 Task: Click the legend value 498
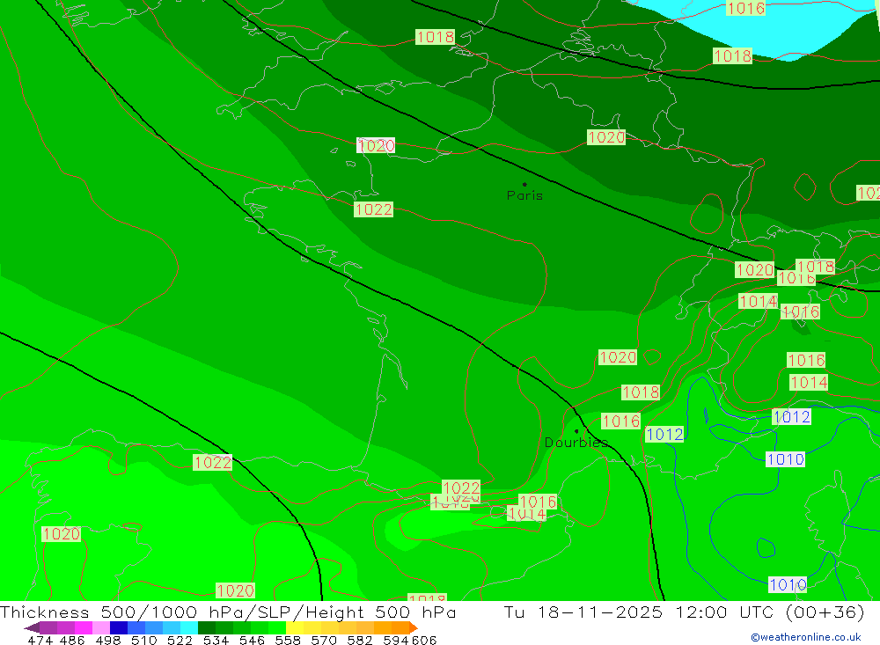(107, 640)
